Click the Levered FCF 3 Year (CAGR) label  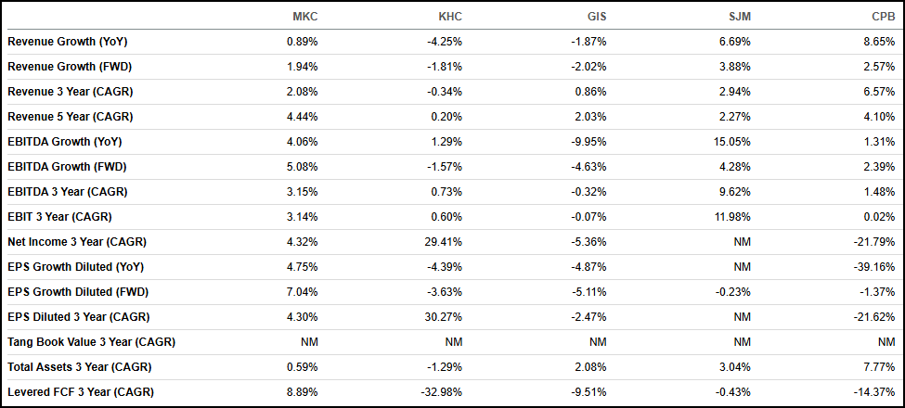(81, 392)
